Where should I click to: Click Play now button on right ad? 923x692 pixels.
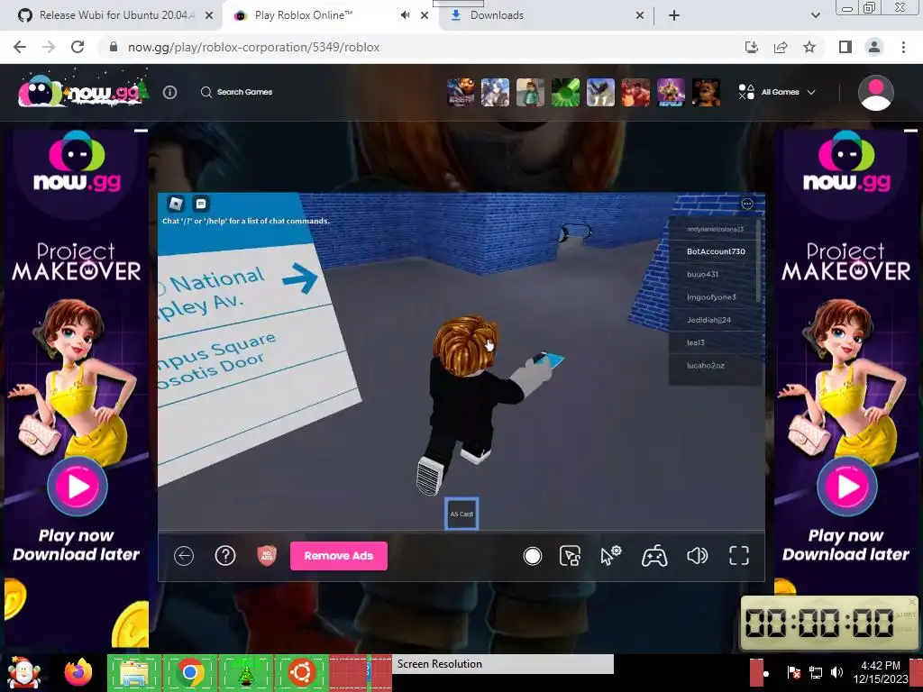(846, 487)
